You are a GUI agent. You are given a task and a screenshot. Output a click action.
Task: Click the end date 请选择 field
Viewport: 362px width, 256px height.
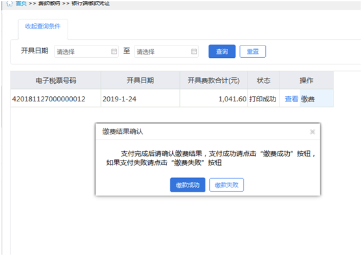(x=166, y=51)
